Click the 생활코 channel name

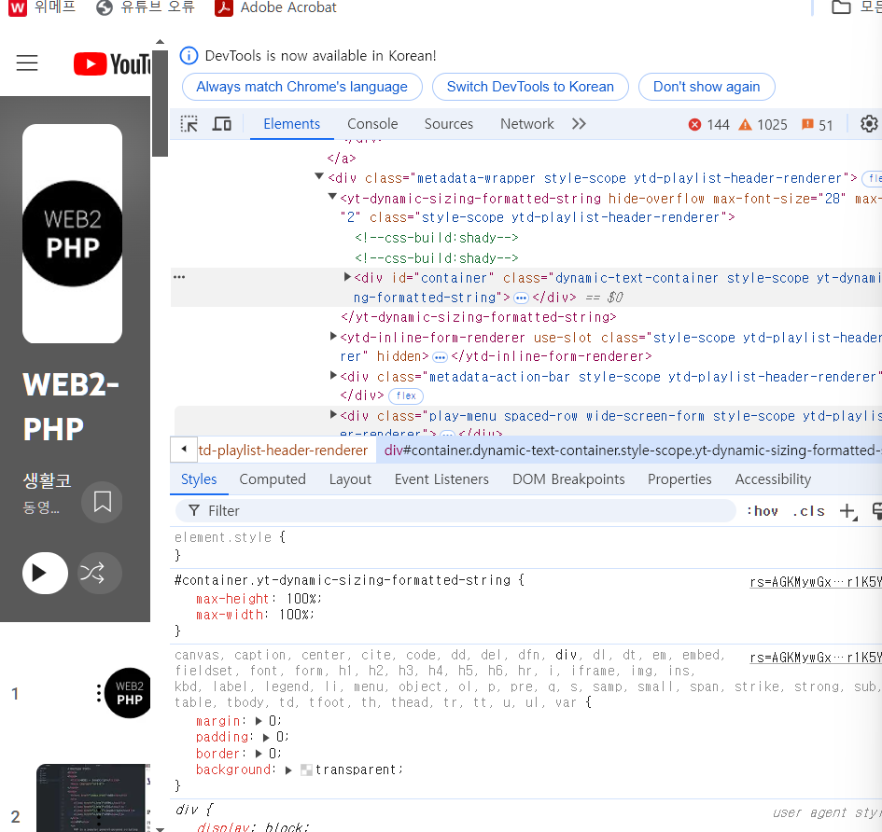[48, 480]
